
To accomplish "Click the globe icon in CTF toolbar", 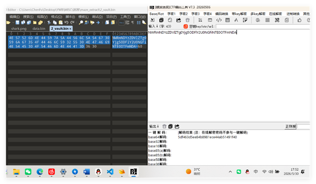I will (x=258, y=20).
